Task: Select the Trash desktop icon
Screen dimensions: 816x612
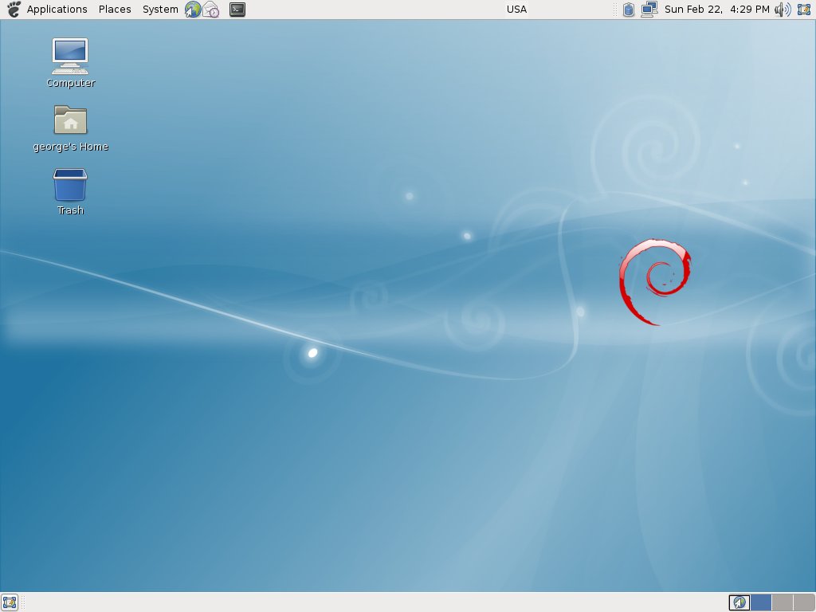Action: [x=70, y=192]
